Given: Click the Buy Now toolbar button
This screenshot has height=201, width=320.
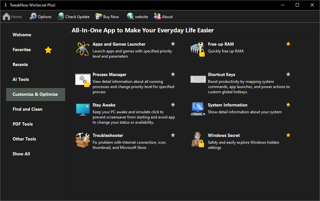Looking at the screenshot, I should pyautogui.click(x=107, y=17).
